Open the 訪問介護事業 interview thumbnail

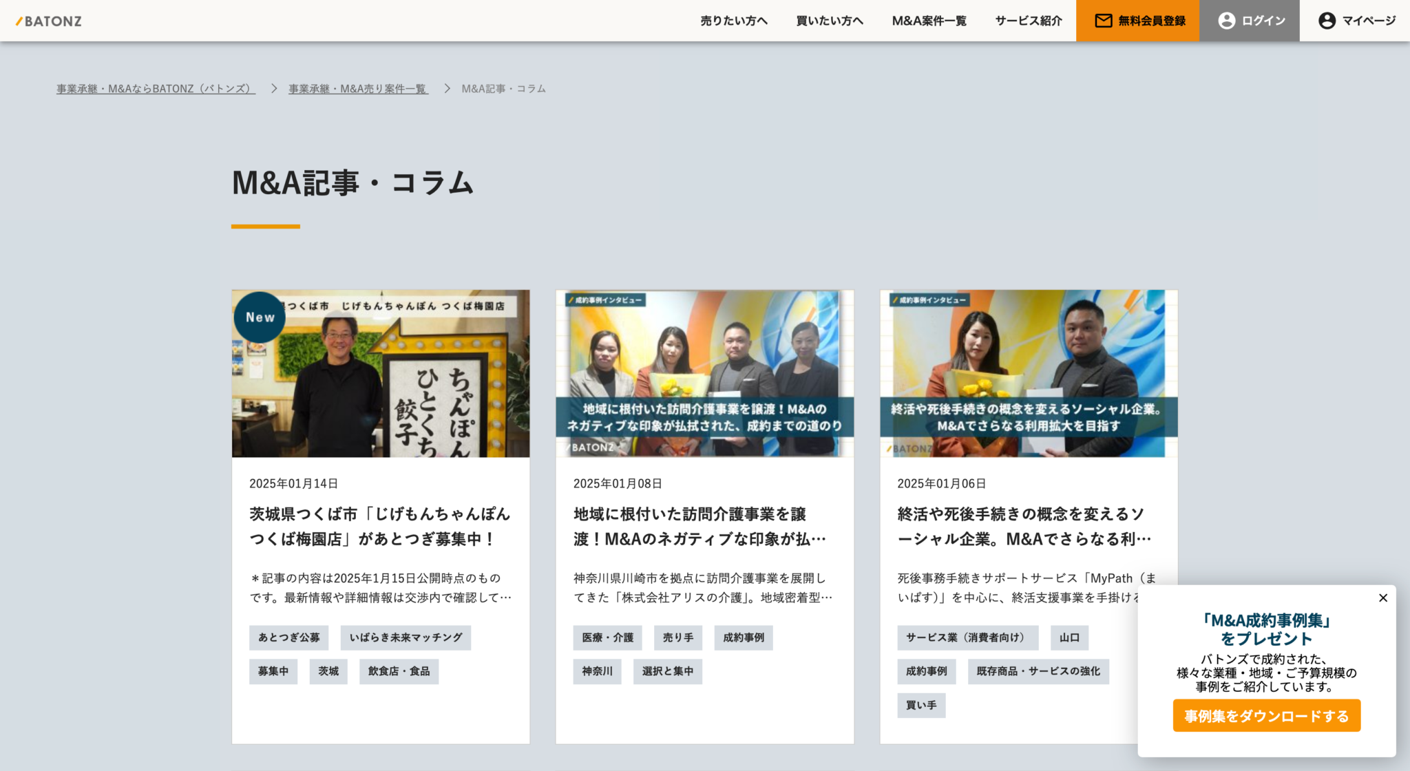[x=704, y=373]
